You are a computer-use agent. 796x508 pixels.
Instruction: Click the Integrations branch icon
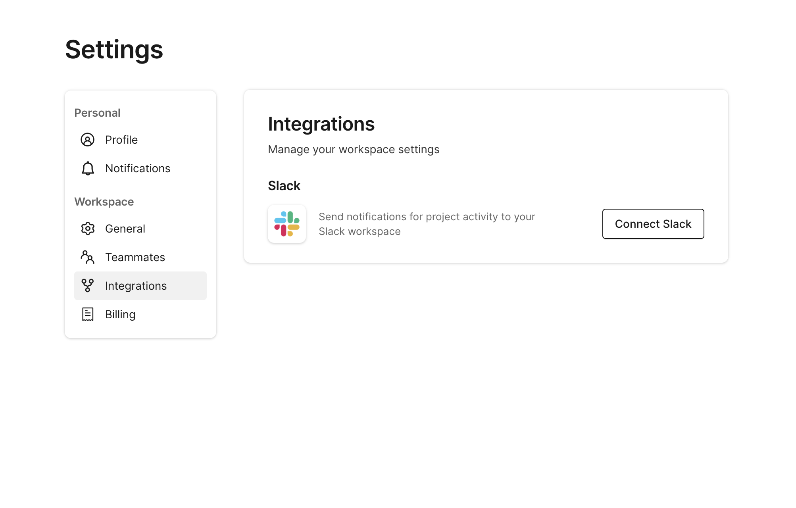point(87,286)
